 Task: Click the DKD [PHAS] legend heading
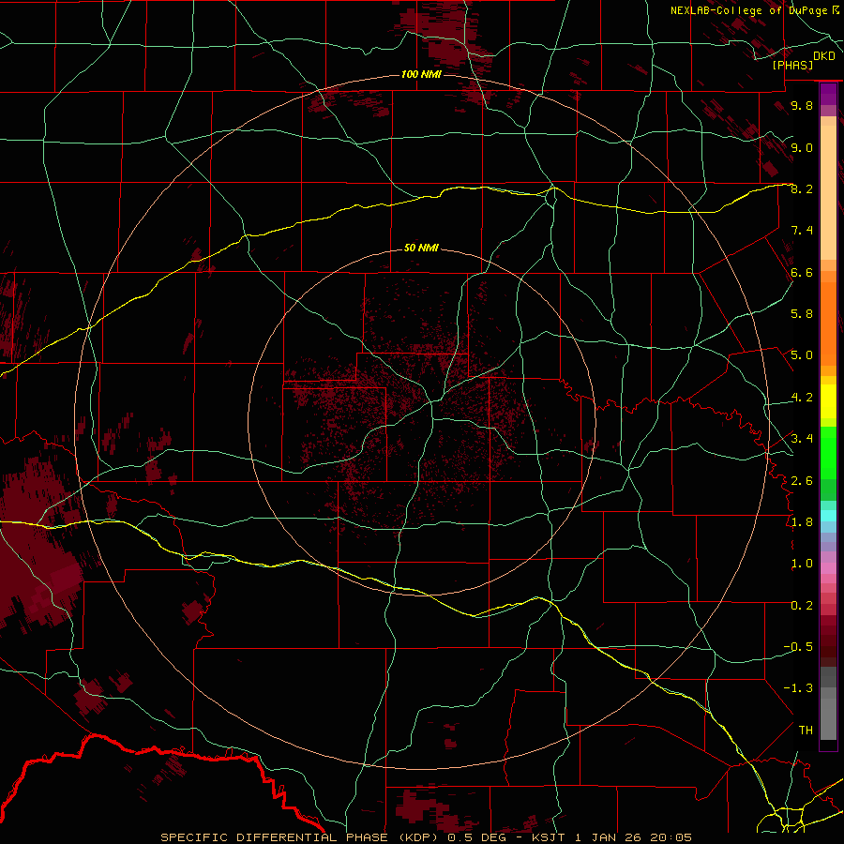[803, 61]
